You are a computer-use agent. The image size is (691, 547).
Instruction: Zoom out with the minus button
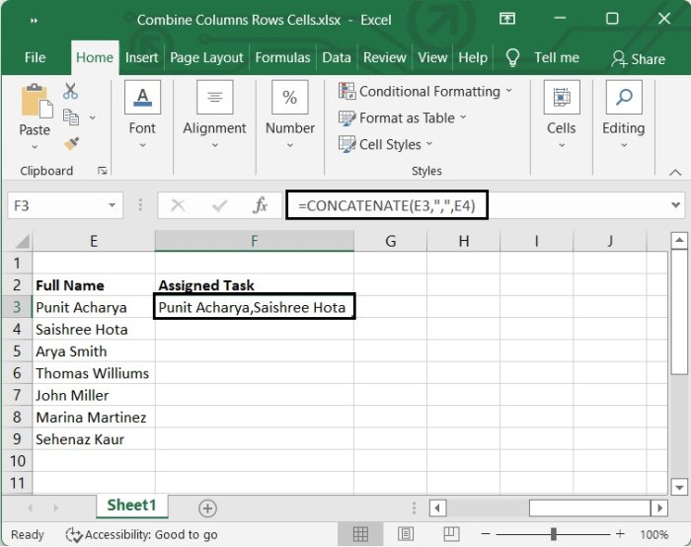(486, 534)
